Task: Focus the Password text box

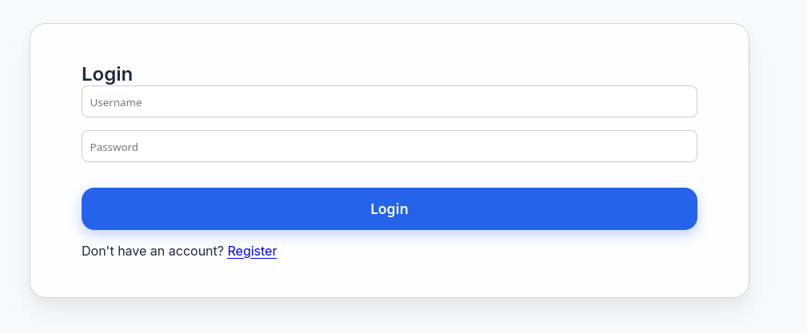Action: [389, 147]
